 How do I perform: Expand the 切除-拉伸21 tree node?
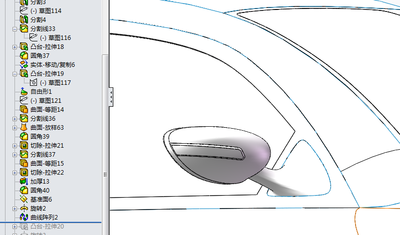pyautogui.click(x=14, y=146)
